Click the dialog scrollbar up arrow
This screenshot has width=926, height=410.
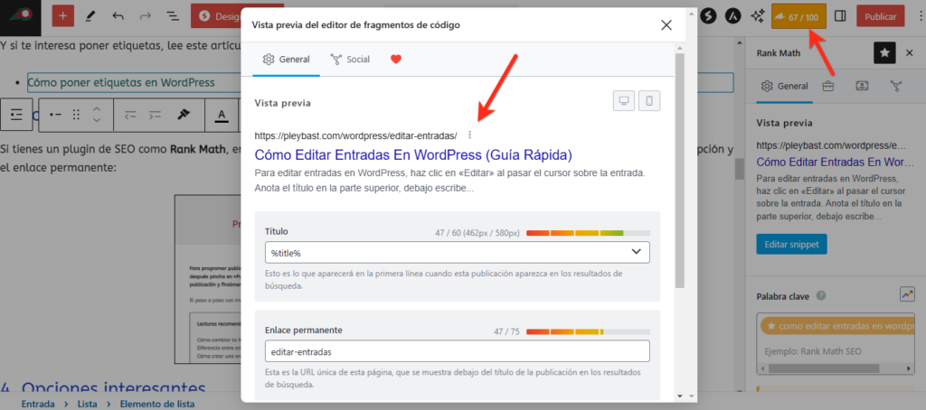coord(679,48)
